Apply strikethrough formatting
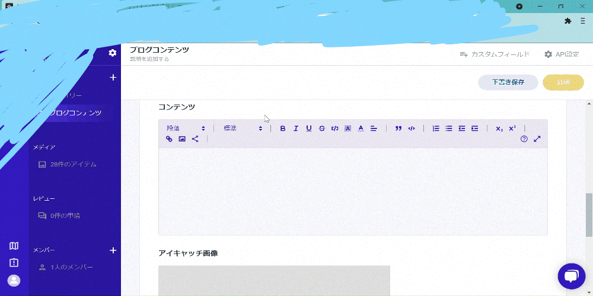The height and width of the screenshot is (296, 593). pos(322,128)
